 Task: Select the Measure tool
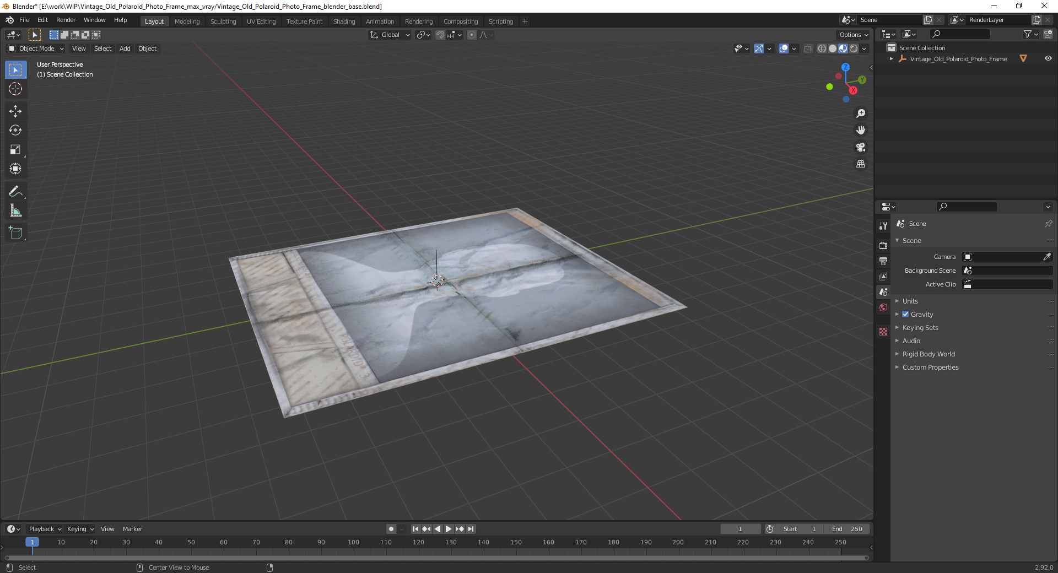[15, 211]
